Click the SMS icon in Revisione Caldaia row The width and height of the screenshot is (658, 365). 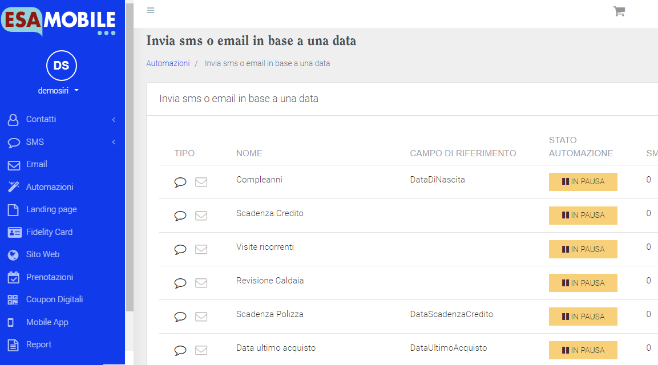point(180,283)
